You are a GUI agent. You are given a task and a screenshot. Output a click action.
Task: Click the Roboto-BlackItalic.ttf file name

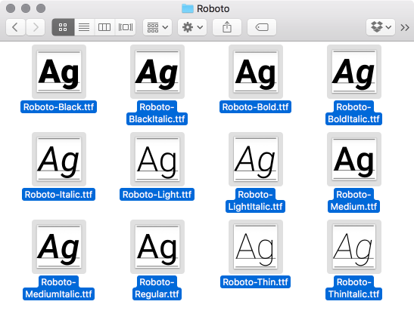(157, 113)
